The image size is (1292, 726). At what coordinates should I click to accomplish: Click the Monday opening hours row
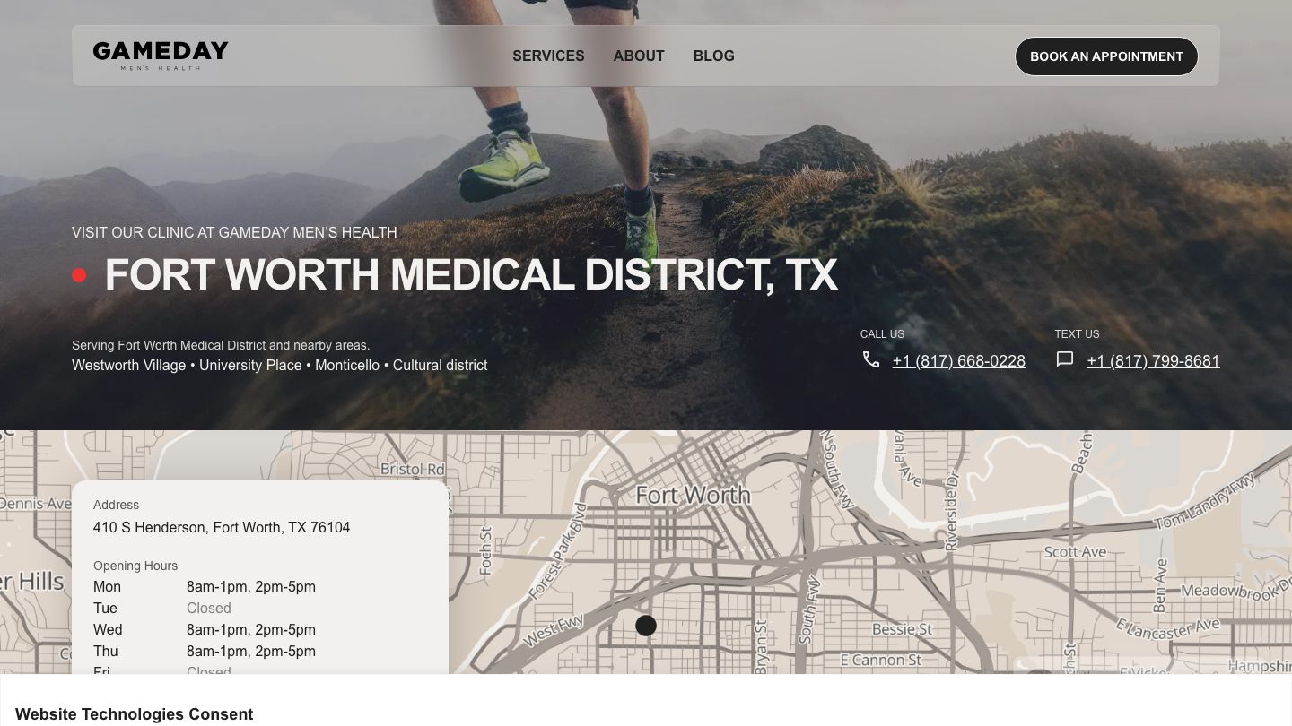coord(205,586)
